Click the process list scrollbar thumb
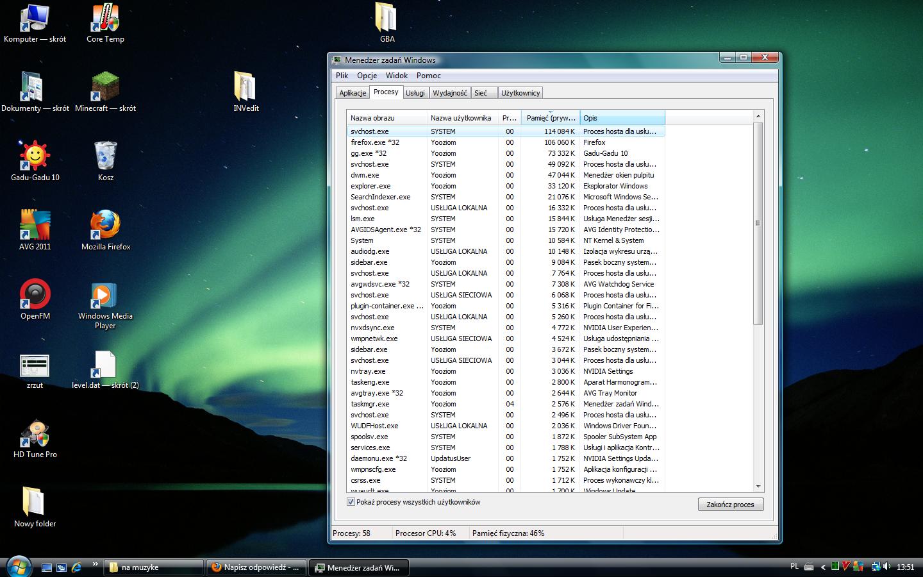 tap(758, 223)
